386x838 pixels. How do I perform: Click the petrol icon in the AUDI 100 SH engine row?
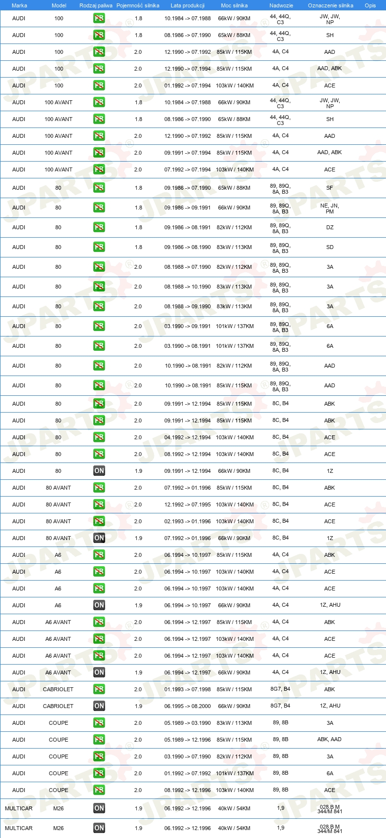pyautogui.click(x=99, y=35)
